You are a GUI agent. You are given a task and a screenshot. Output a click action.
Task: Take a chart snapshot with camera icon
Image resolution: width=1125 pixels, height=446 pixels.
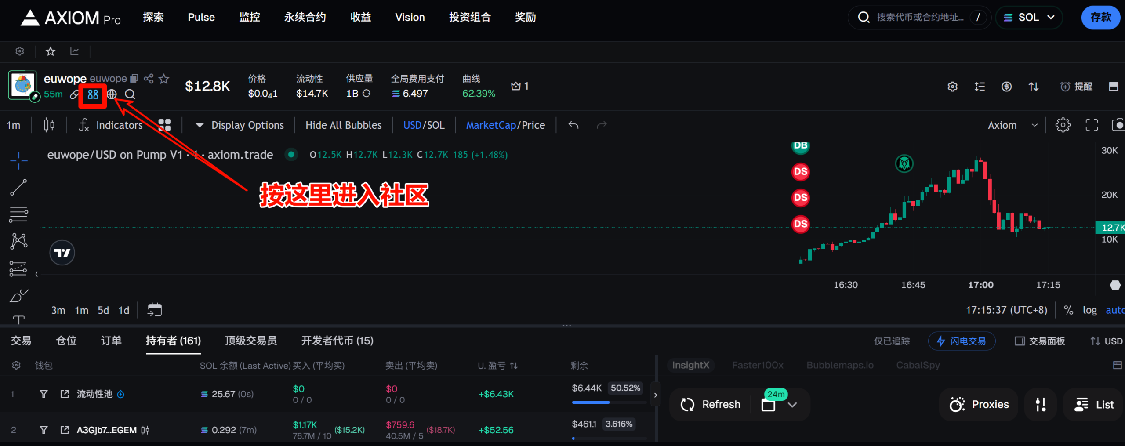tap(1120, 124)
